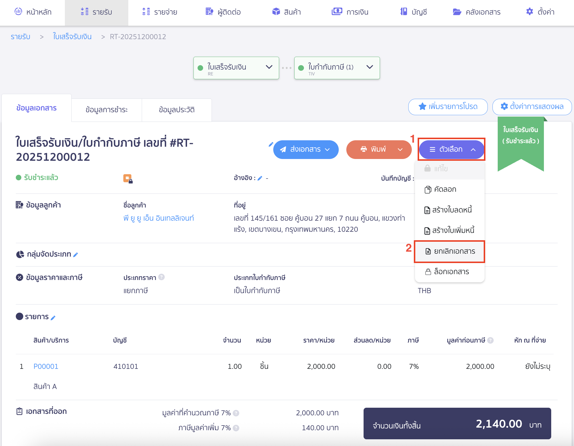Click the pencil edit icon beside อ้างอิง

pyautogui.click(x=260, y=178)
